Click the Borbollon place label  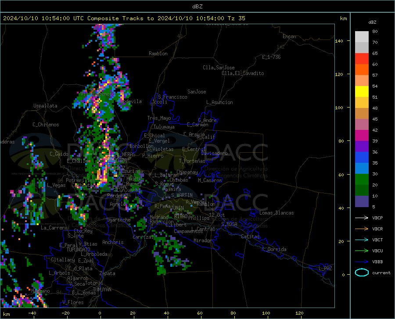point(142,146)
